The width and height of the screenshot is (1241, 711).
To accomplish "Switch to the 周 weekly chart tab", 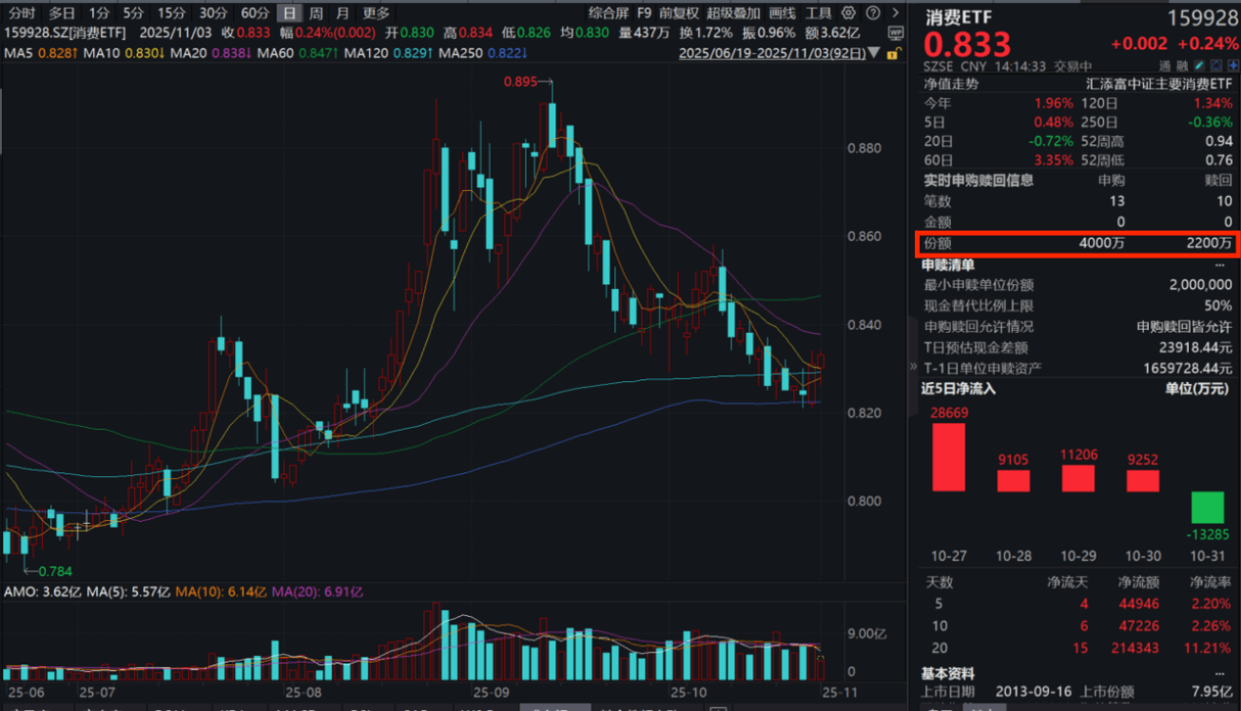I will point(315,13).
